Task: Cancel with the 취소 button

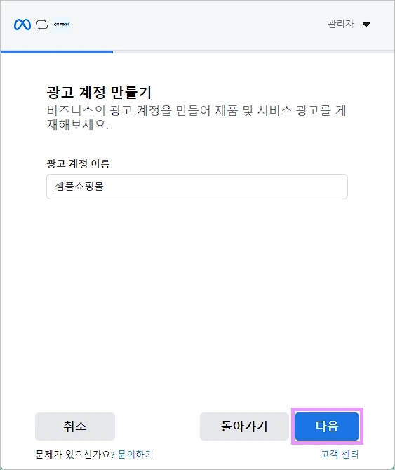Action: tap(75, 427)
